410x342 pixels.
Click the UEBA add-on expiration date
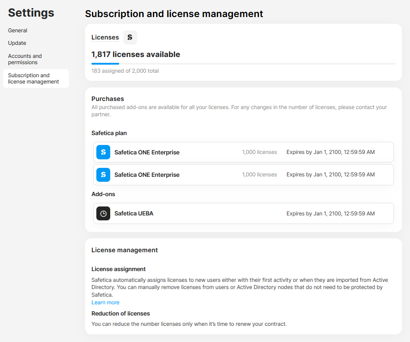click(x=331, y=214)
